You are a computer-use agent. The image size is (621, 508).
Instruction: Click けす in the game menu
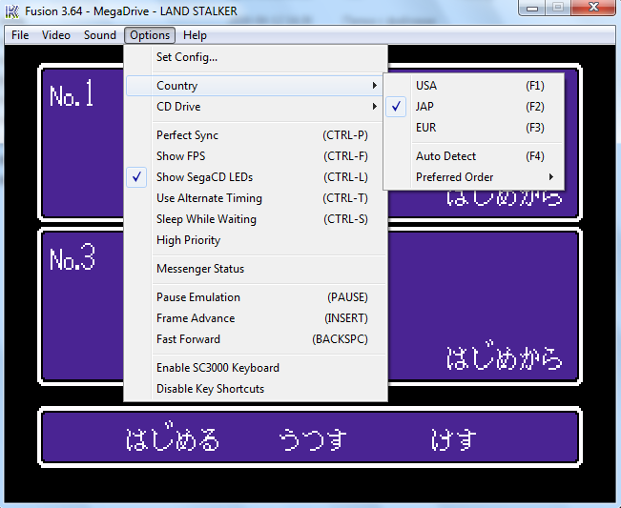click(453, 439)
